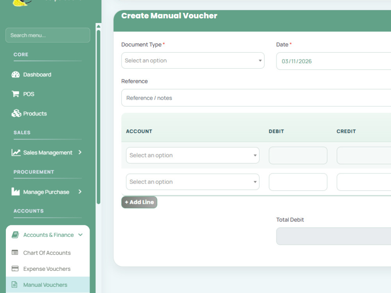Image resolution: width=391 pixels, height=293 pixels.
Task: Click the Sales Management chart icon
Action: [x=16, y=152]
